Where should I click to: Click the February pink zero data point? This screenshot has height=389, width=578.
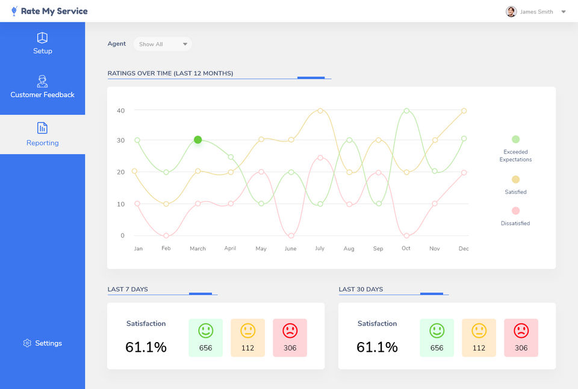[166, 235]
